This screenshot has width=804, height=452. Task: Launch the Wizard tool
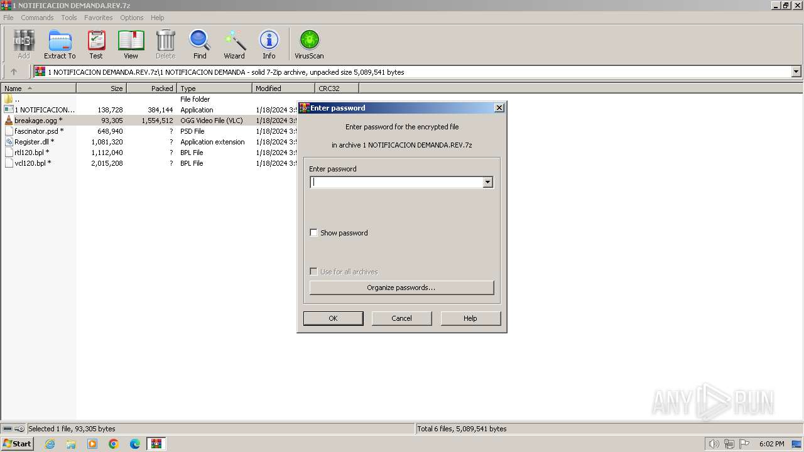[234, 44]
